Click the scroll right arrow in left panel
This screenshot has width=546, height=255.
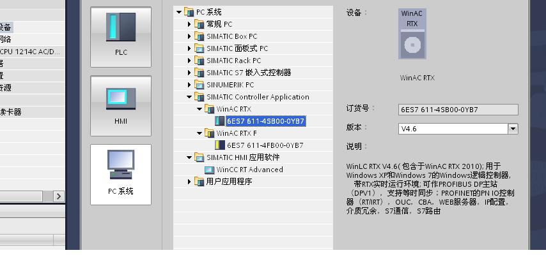[59, 196]
